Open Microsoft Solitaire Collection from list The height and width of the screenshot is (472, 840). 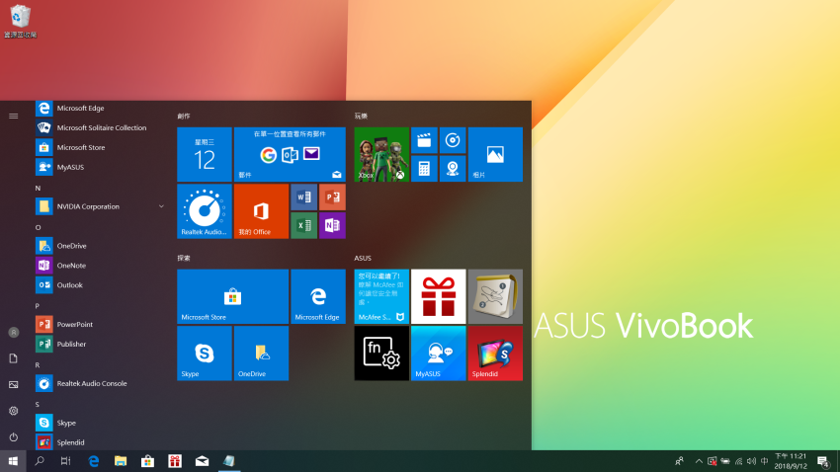point(100,128)
